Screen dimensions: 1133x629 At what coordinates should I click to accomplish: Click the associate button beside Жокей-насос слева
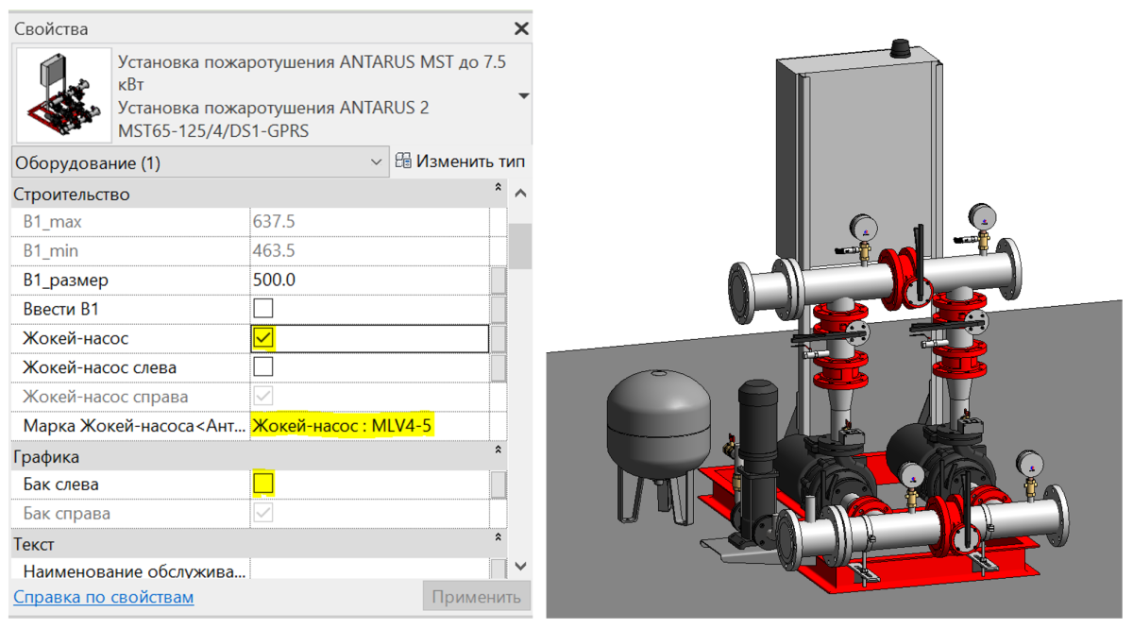pyautogui.click(x=498, y=367)
